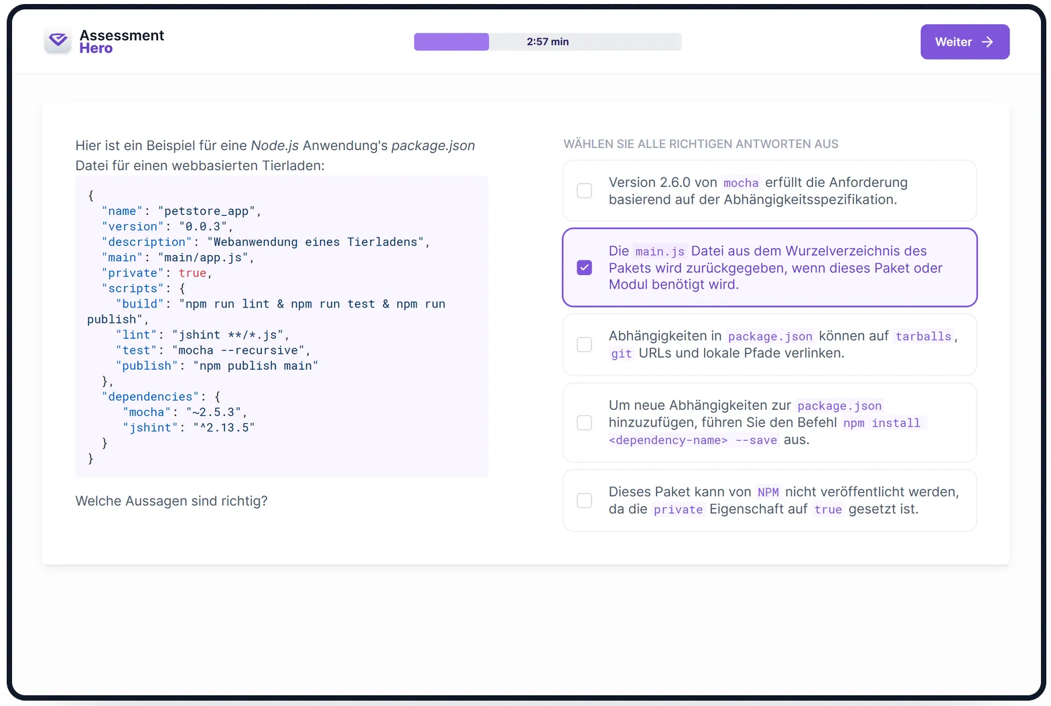Click the code line '"name": "petstore_app"'
This screenshot has height=706, width=1051.
(181, 211)
